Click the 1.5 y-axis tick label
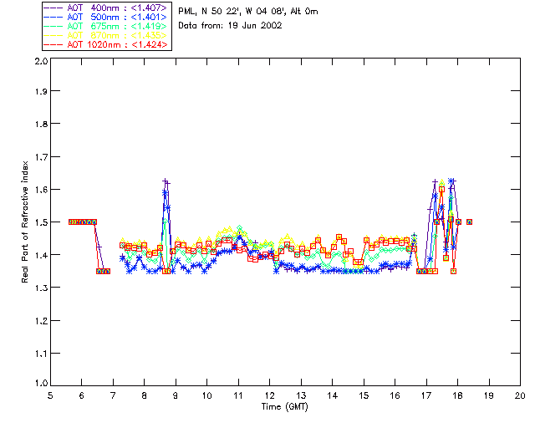535x428 pixels. pyautogui.click(x=41, y=222)
